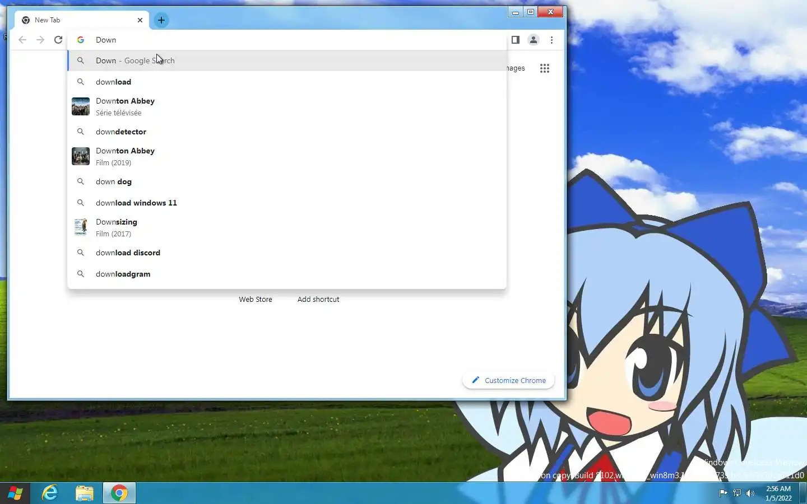Open File Explorer from the taskbar

85,493
